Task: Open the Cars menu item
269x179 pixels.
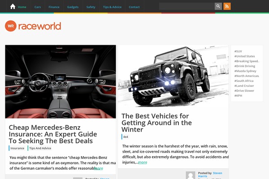Action: 38,7
